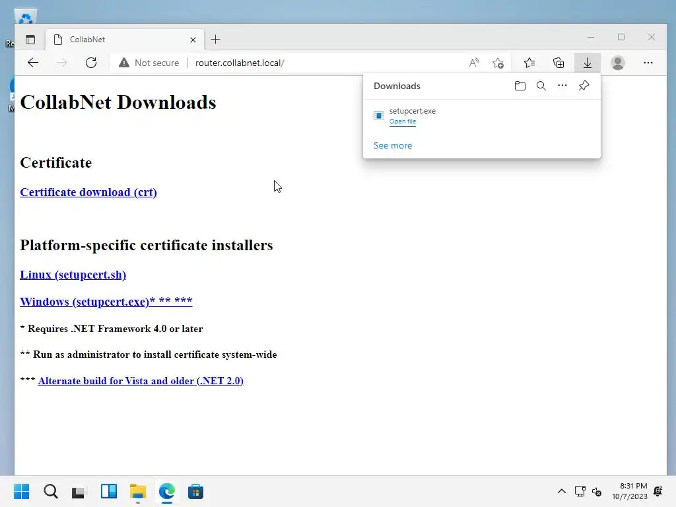Screen dimensions: 676x507
Task: Open the Windows Start menu
Action: 22,491
